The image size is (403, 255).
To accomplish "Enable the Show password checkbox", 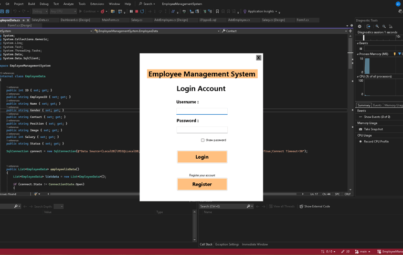I will [203, 140].
